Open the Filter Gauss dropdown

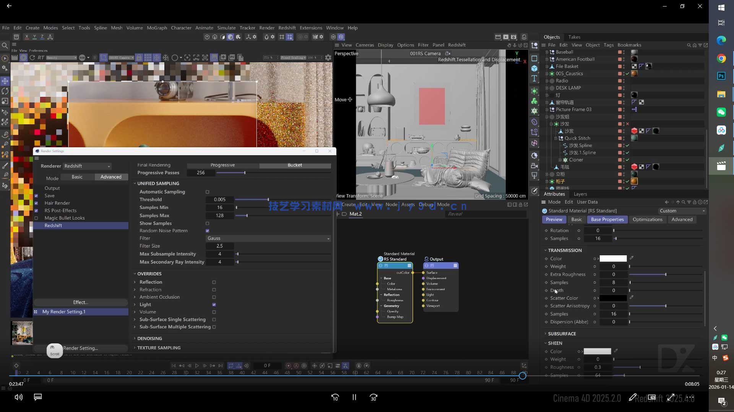[x=268, y=238]
